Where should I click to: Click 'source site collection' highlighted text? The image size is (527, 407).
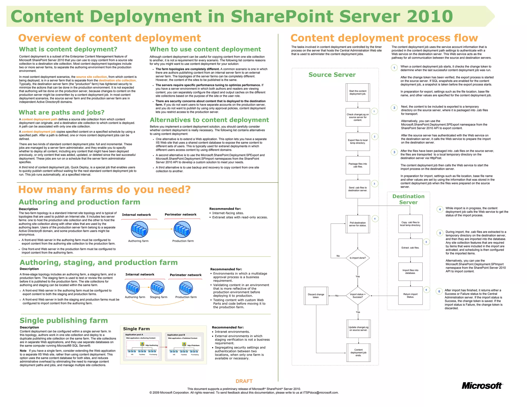91,77
